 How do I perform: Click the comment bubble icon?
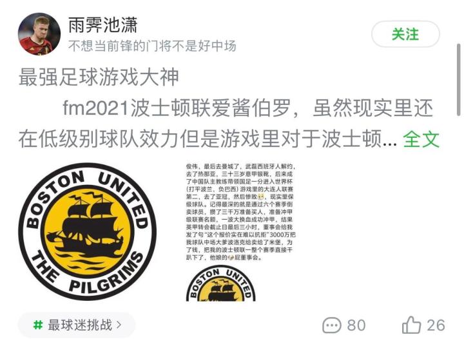[331, 325]
